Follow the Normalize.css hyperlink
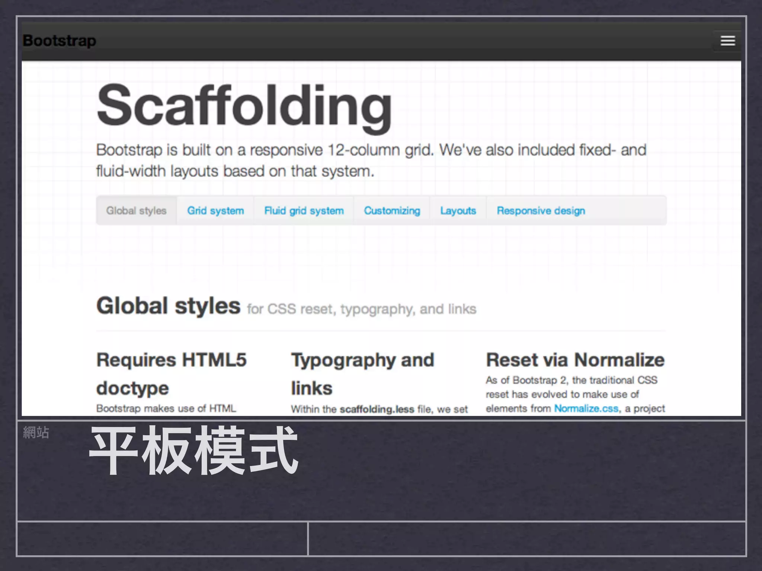Screen dimensions: 762x571 coord(586,408)
